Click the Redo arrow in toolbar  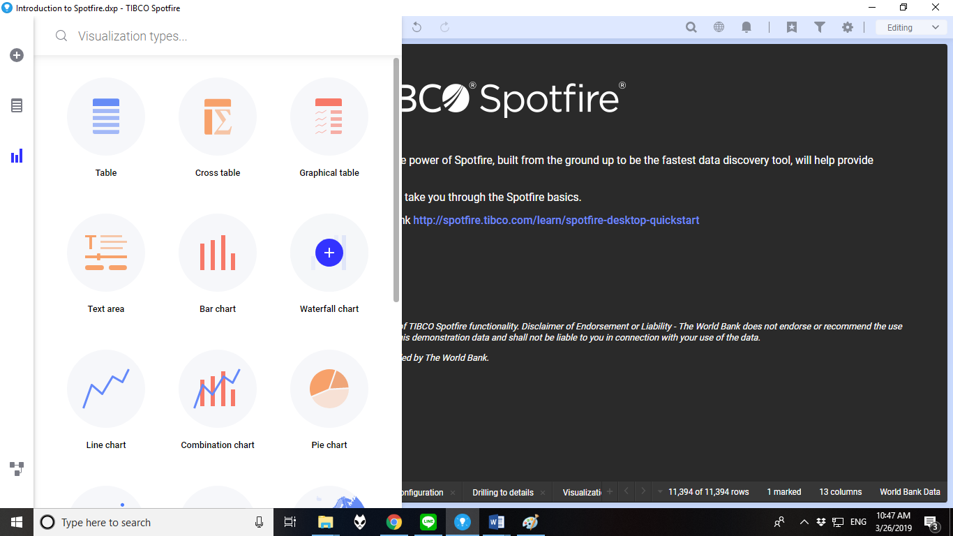tap(444, 27)
